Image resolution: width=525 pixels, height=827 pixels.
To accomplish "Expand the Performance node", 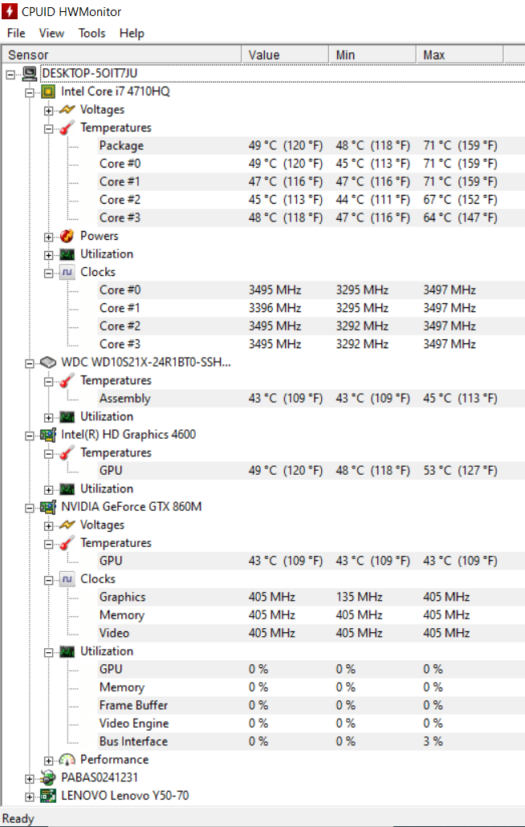I will (x=48, y=760).
